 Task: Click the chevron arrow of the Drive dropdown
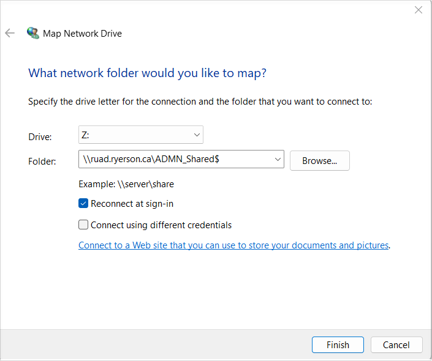tap(197, 135)
